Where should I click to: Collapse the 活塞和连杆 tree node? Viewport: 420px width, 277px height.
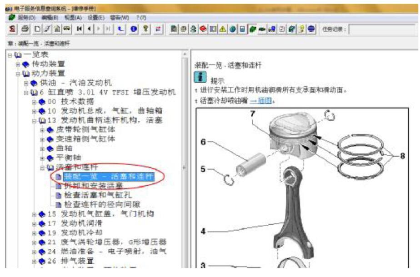(x=42, y=167)
